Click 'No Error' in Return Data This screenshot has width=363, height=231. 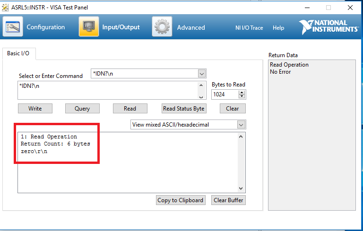tap(280, 72)
